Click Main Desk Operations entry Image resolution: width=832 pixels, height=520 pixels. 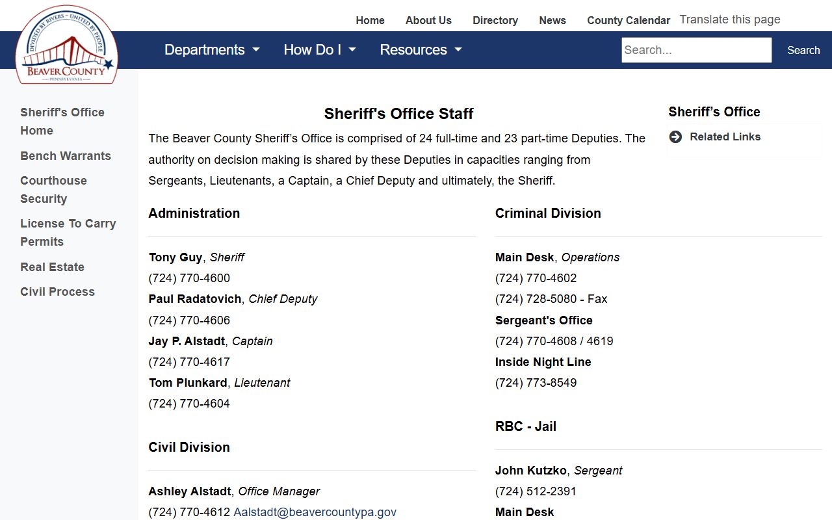click(557, 257)
